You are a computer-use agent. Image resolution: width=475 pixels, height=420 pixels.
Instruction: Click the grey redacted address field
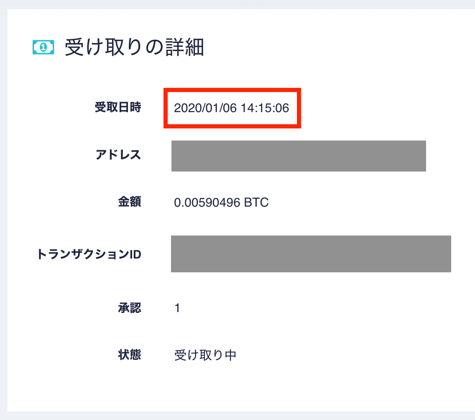click(x=299, y=156)
